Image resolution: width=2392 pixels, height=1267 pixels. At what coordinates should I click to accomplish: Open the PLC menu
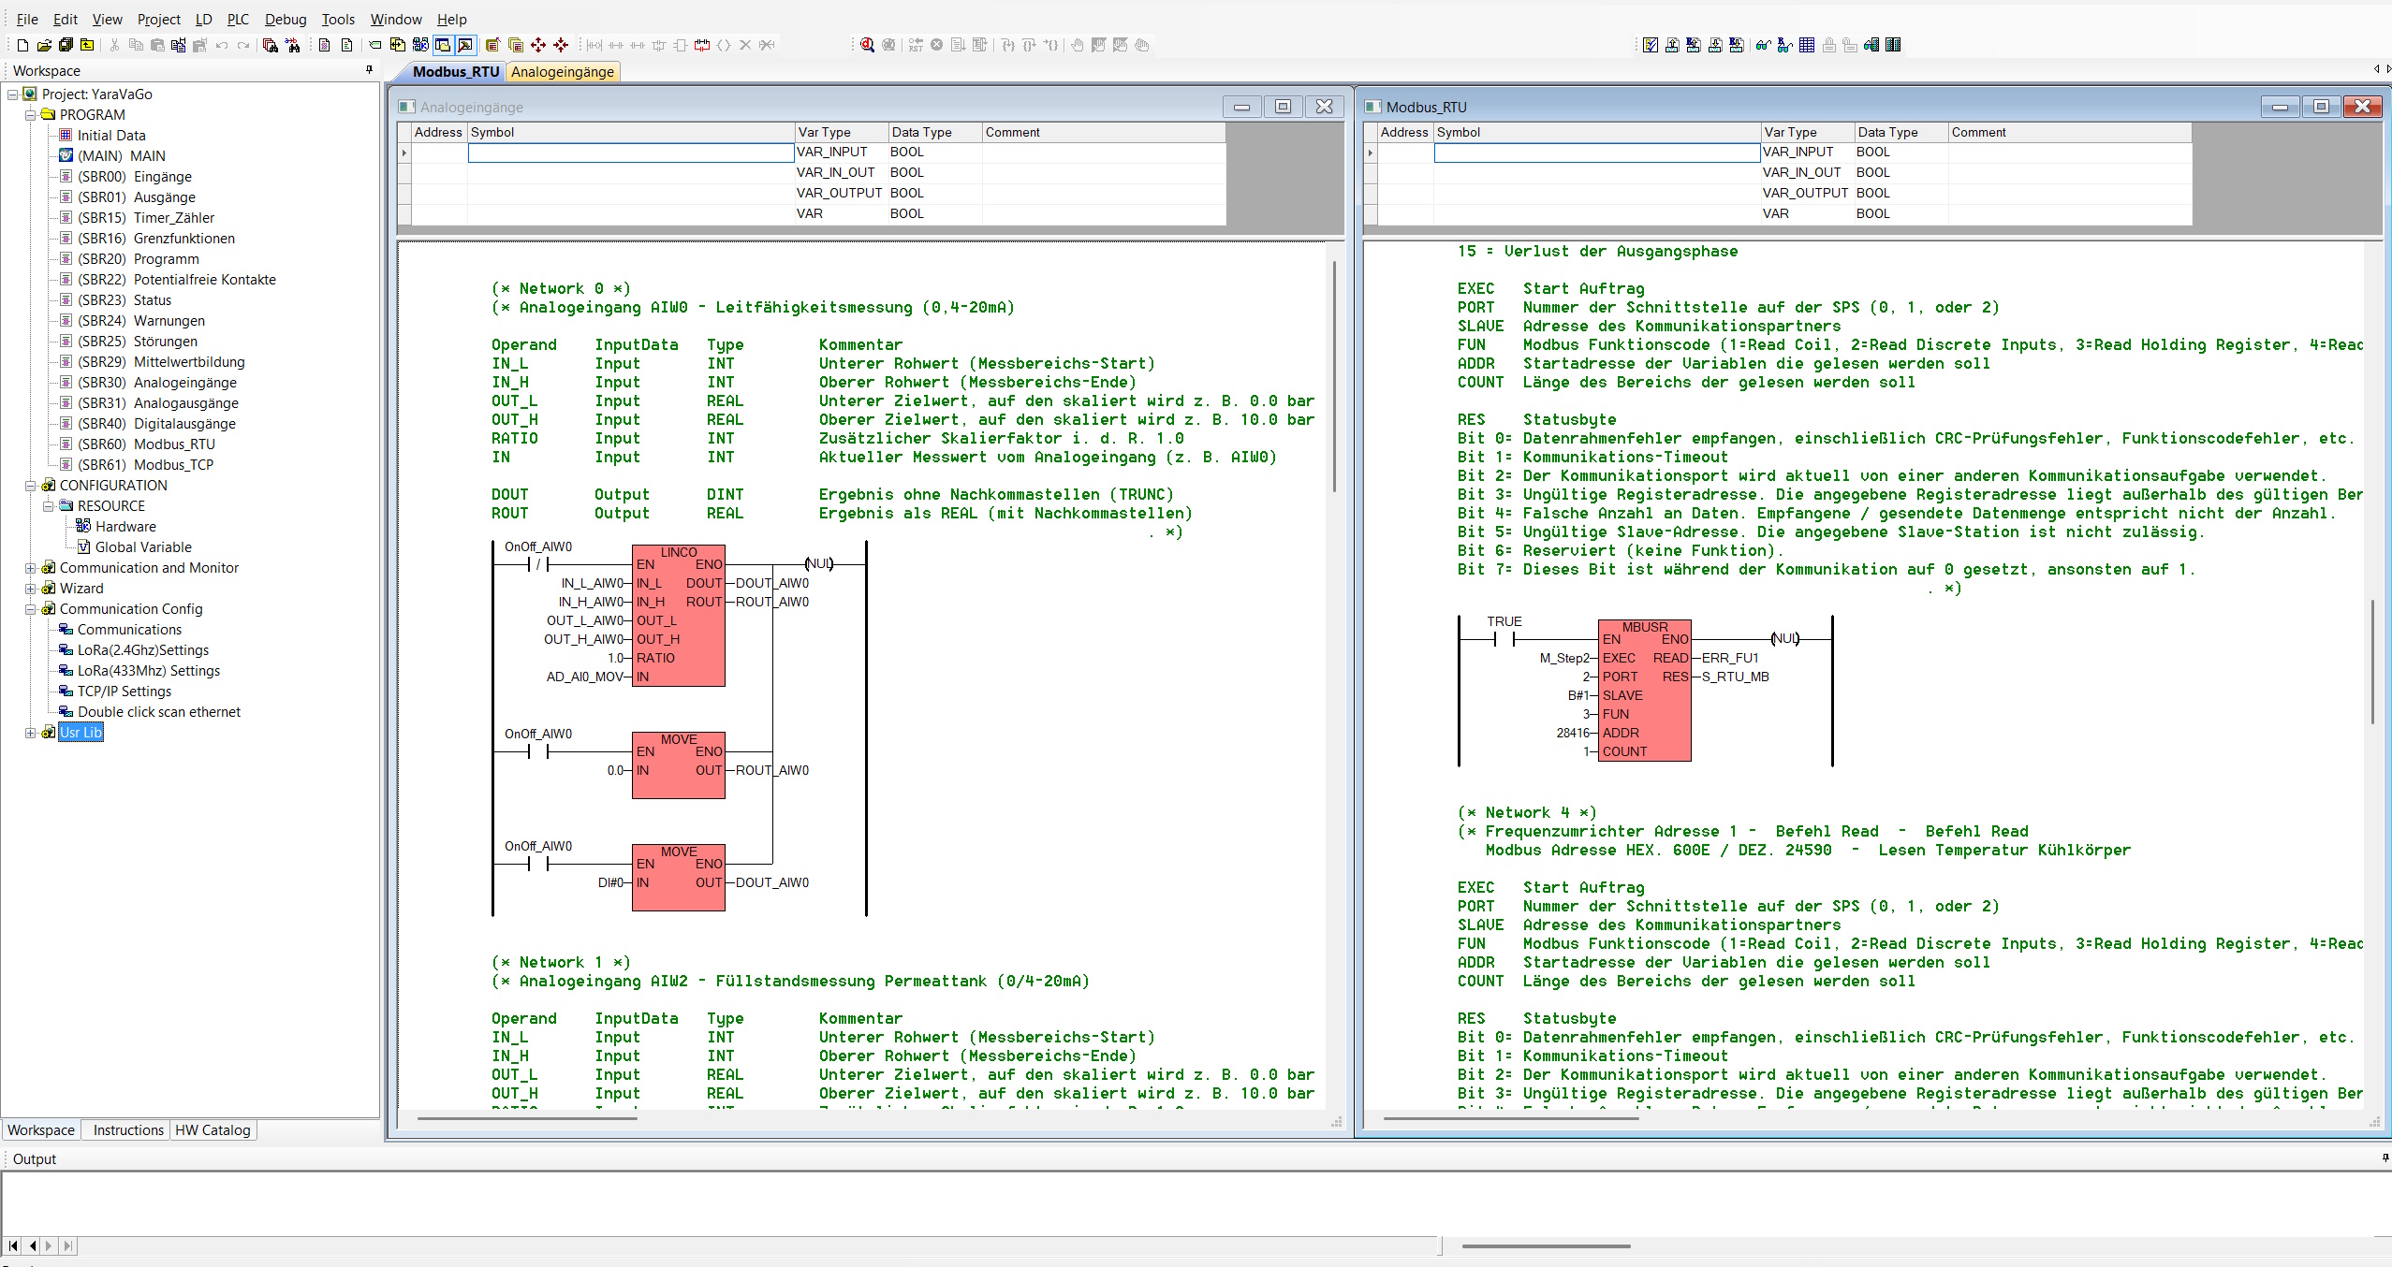coord(238,19)
